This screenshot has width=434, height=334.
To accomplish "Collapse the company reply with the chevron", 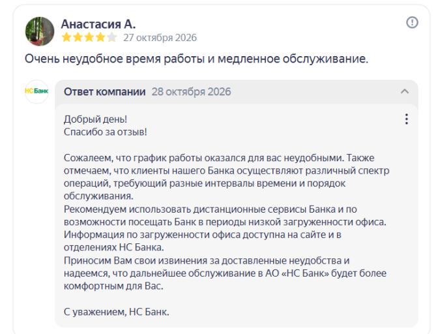I will click(405, 91).
